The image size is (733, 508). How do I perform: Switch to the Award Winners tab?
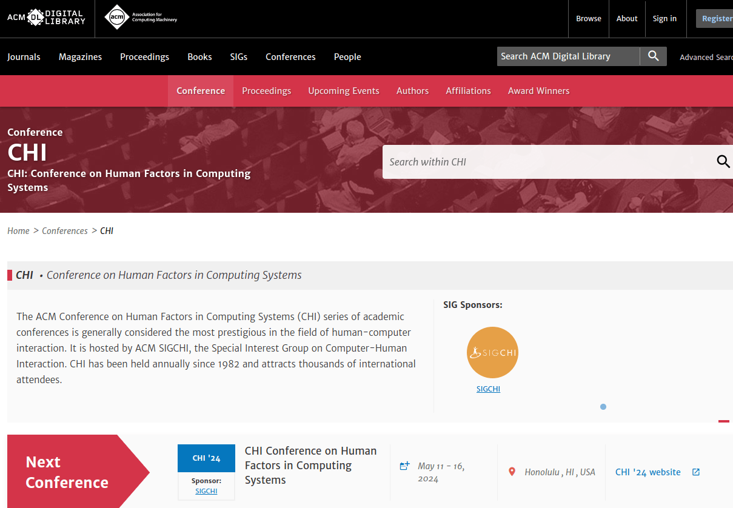point(538,91)
